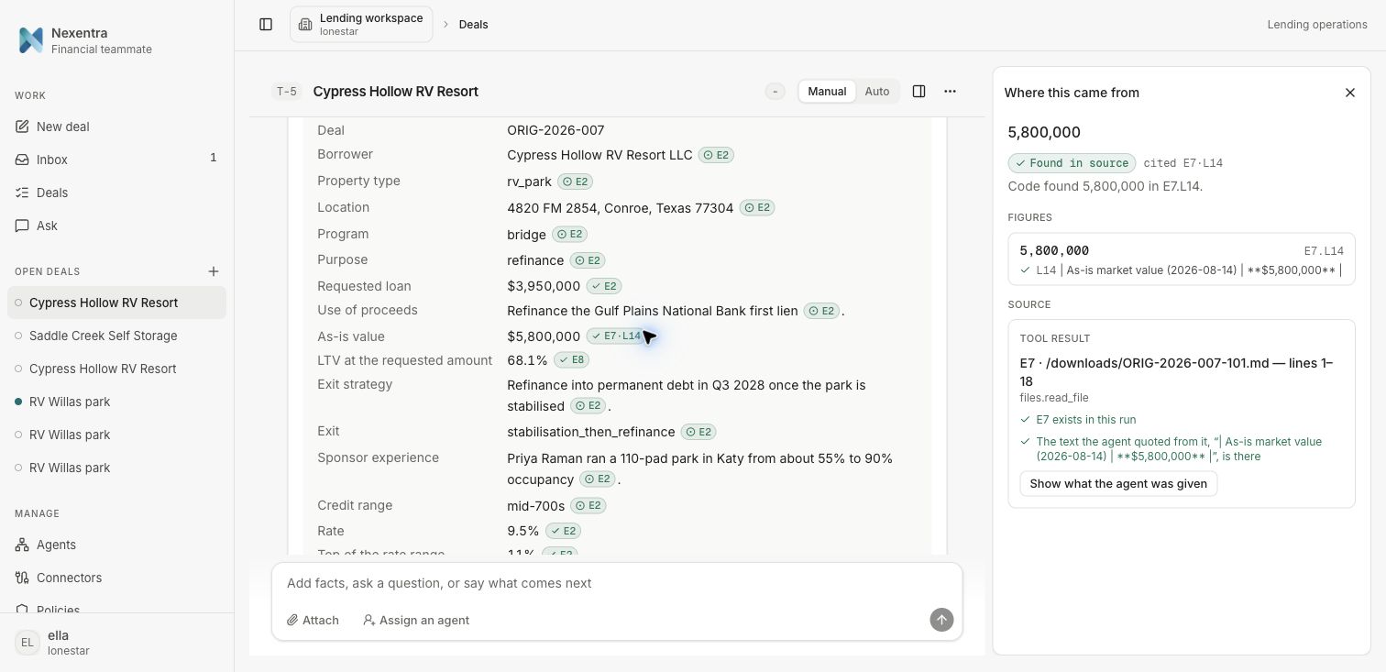Open the Connectors page
The image size is (1386, 672).
click(x=116, y=578)
